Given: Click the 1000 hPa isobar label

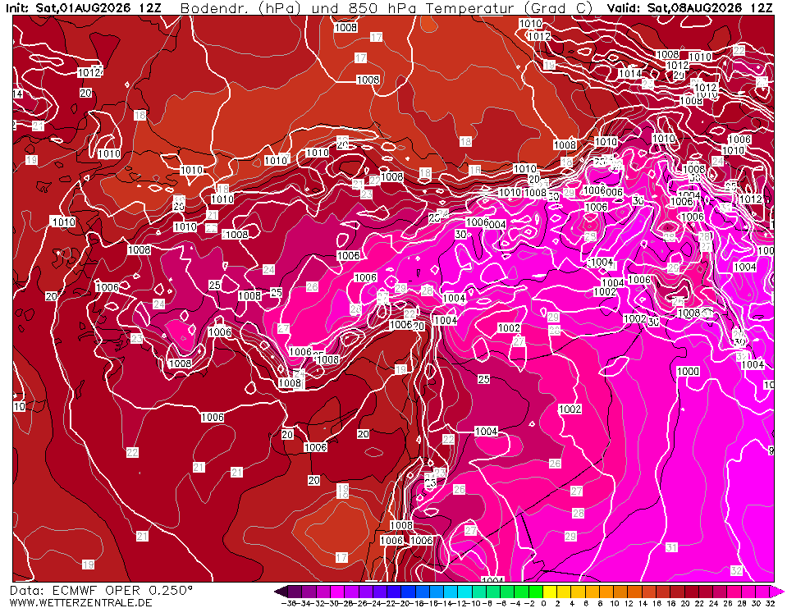Looking at the screenshot, I should point(688,371).
